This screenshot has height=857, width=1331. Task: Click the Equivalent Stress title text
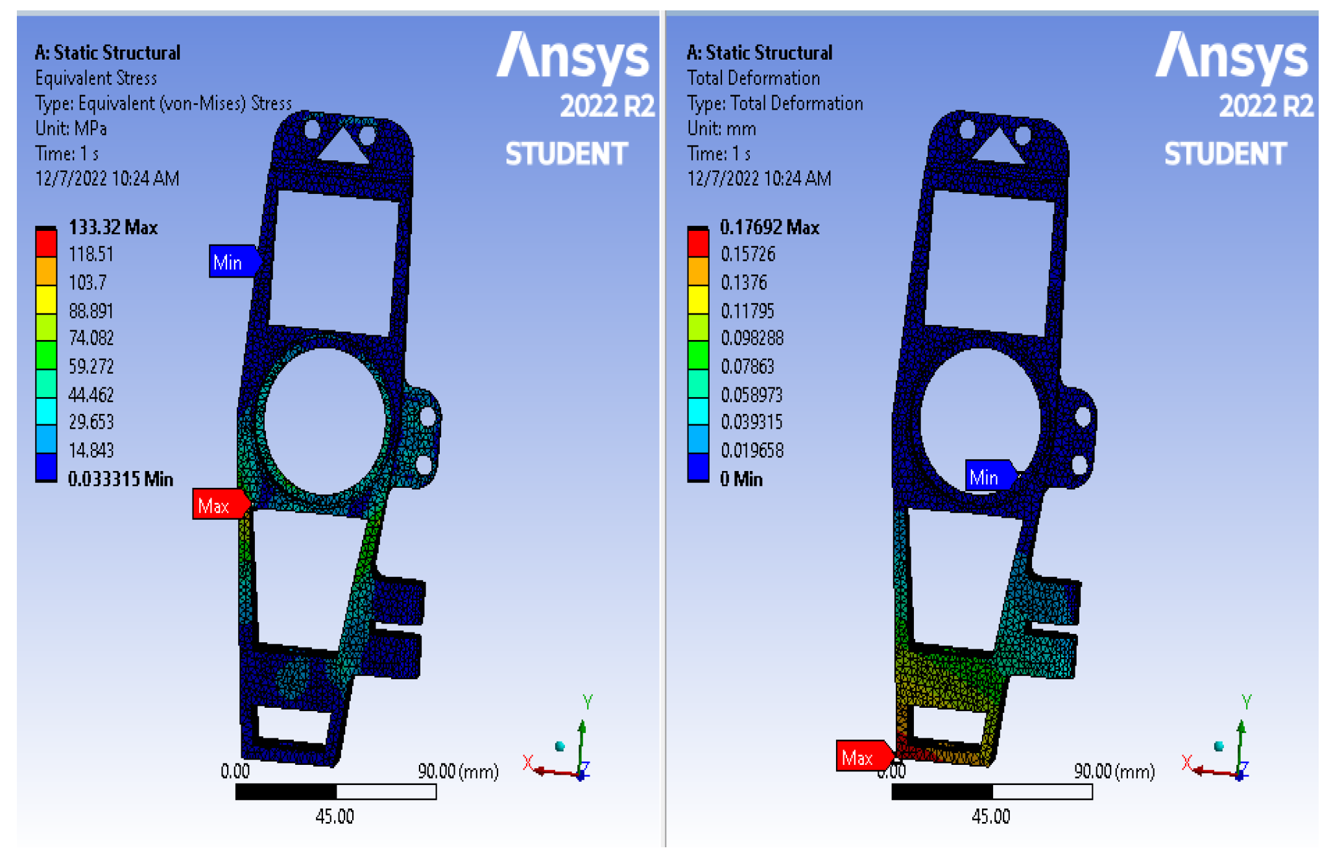[x=96, y=78]
